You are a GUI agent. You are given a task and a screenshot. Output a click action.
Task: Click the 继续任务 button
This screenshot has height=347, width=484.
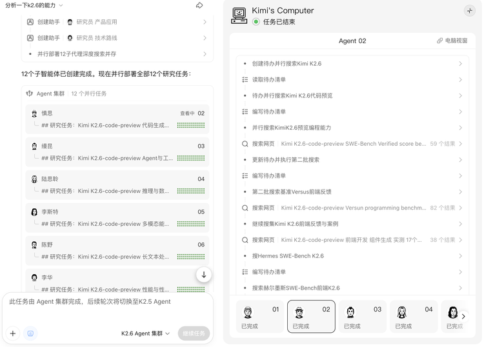[x=194, y=333]
